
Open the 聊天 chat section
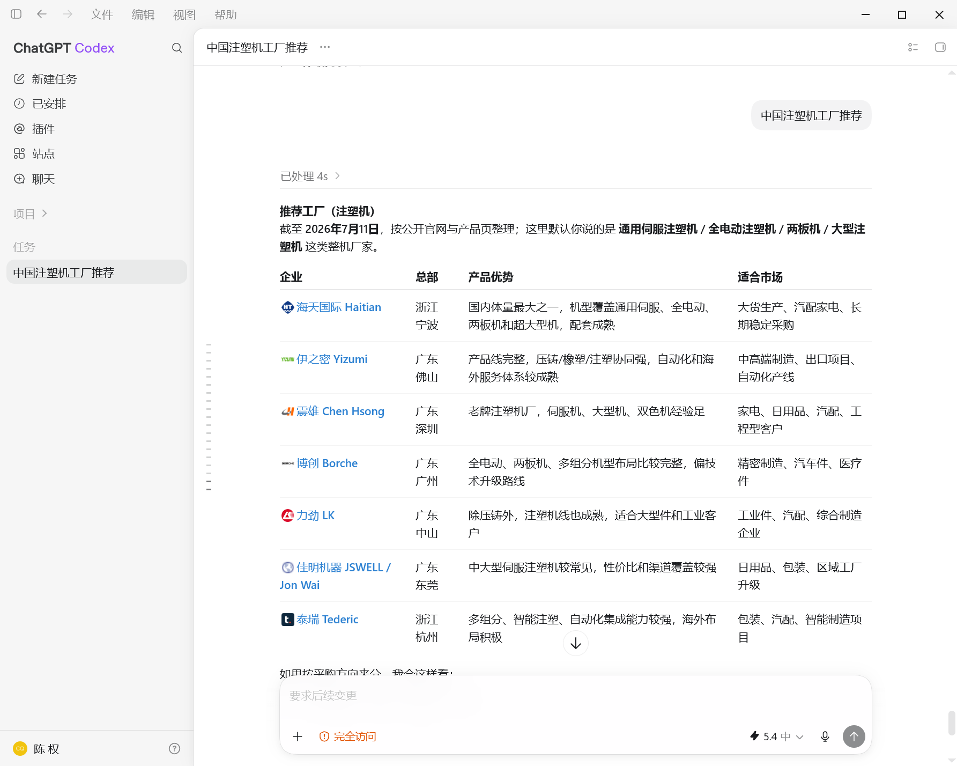(97, 179)
